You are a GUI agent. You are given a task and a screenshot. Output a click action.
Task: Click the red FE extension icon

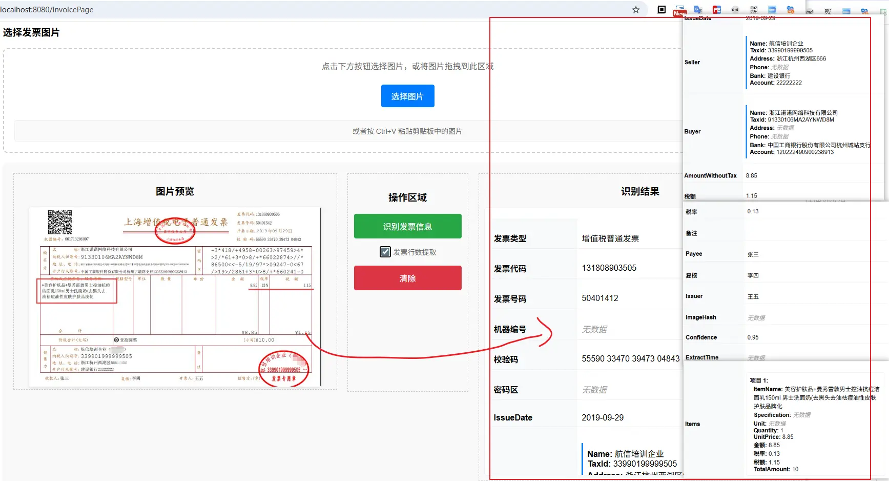[717, 10]
